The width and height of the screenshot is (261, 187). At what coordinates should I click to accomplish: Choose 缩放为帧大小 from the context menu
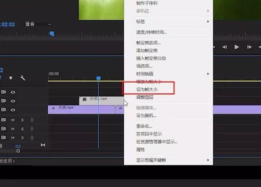pyautogui.click(x=149, y=81)
